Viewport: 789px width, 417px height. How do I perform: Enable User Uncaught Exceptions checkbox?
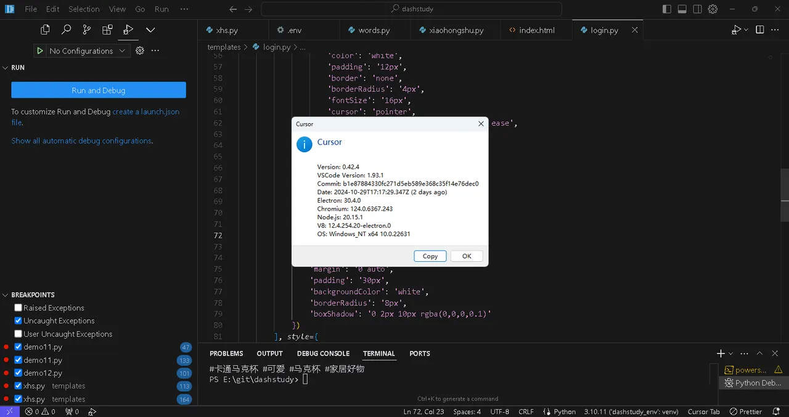pyautogui.click(x=18, y=334)
